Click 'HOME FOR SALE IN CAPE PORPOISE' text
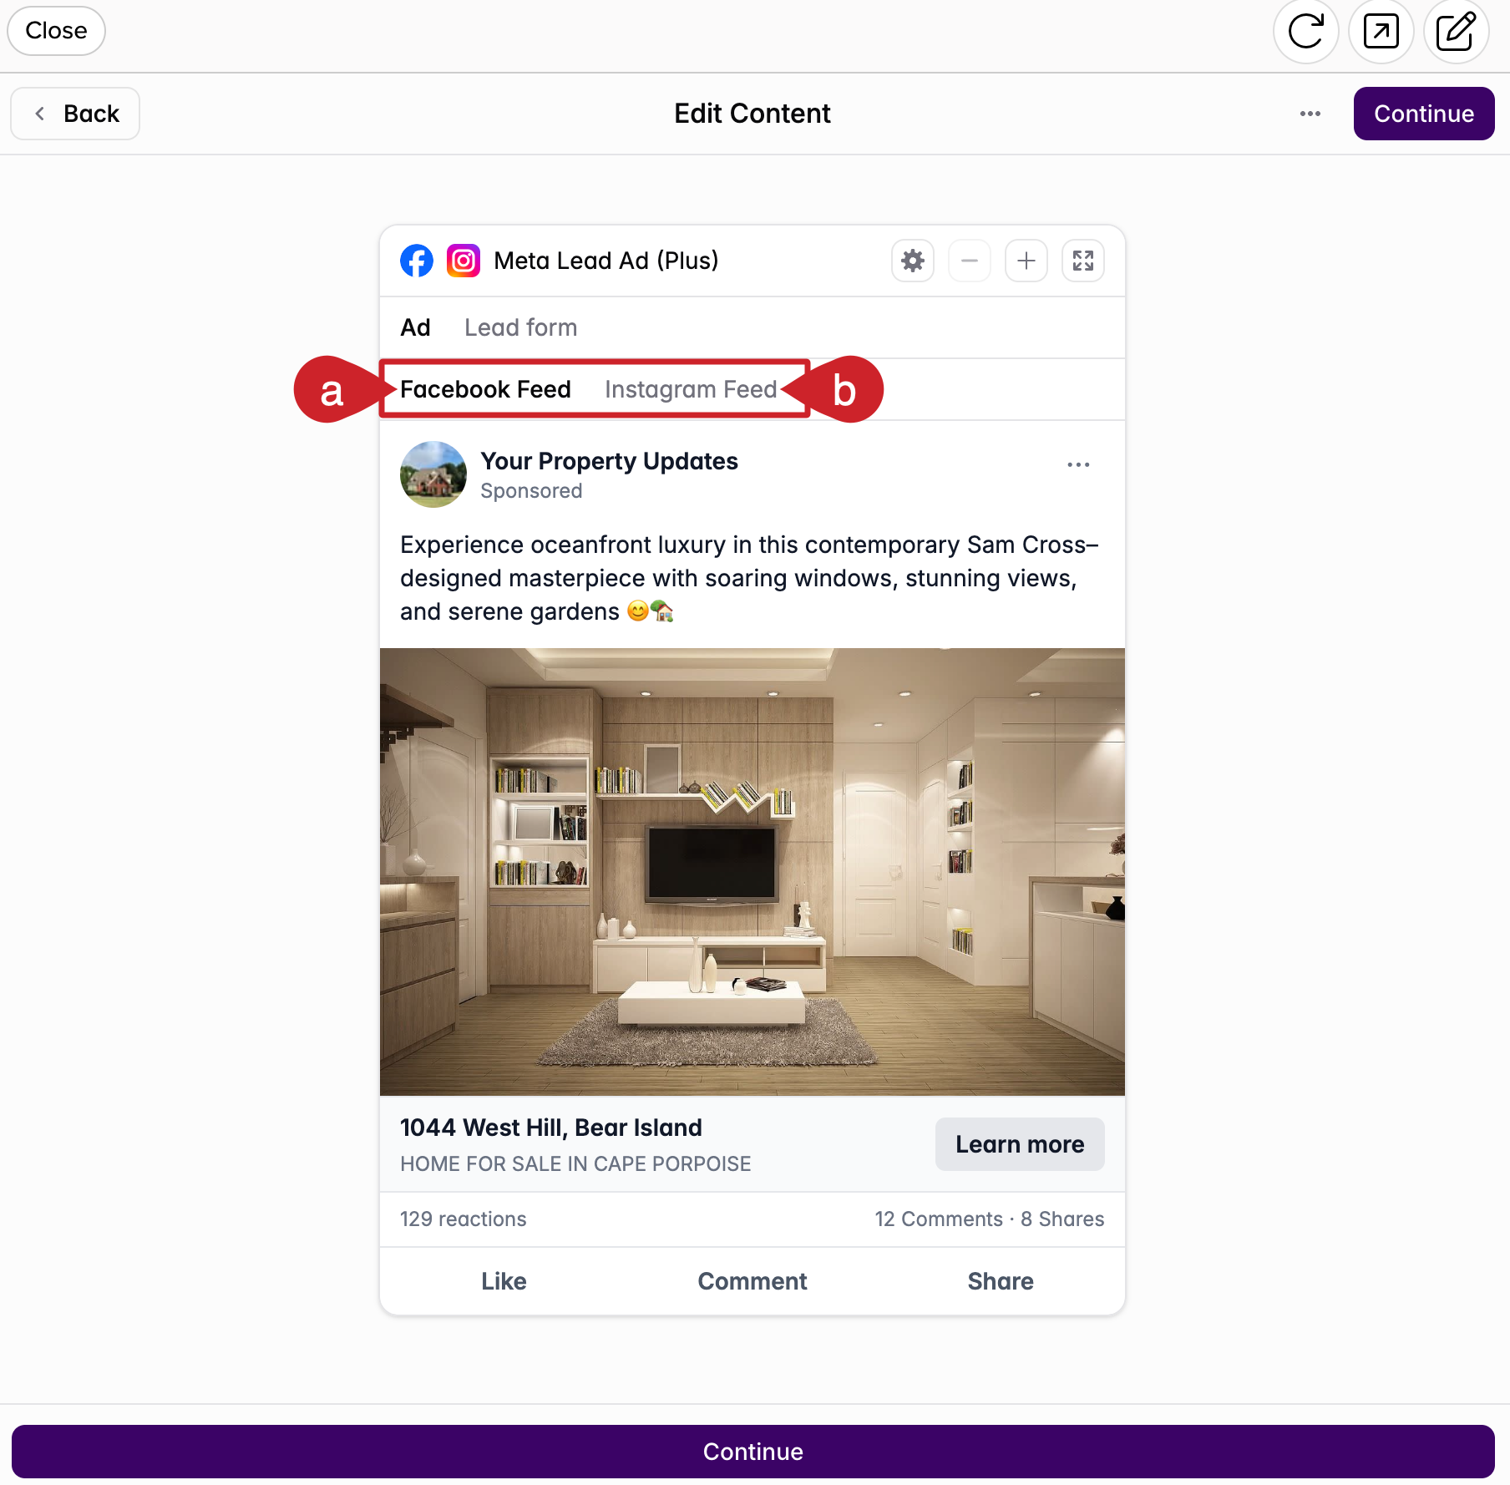Image resolution: width=1510 pixels, height=1485 pixels. point(575,1164)
